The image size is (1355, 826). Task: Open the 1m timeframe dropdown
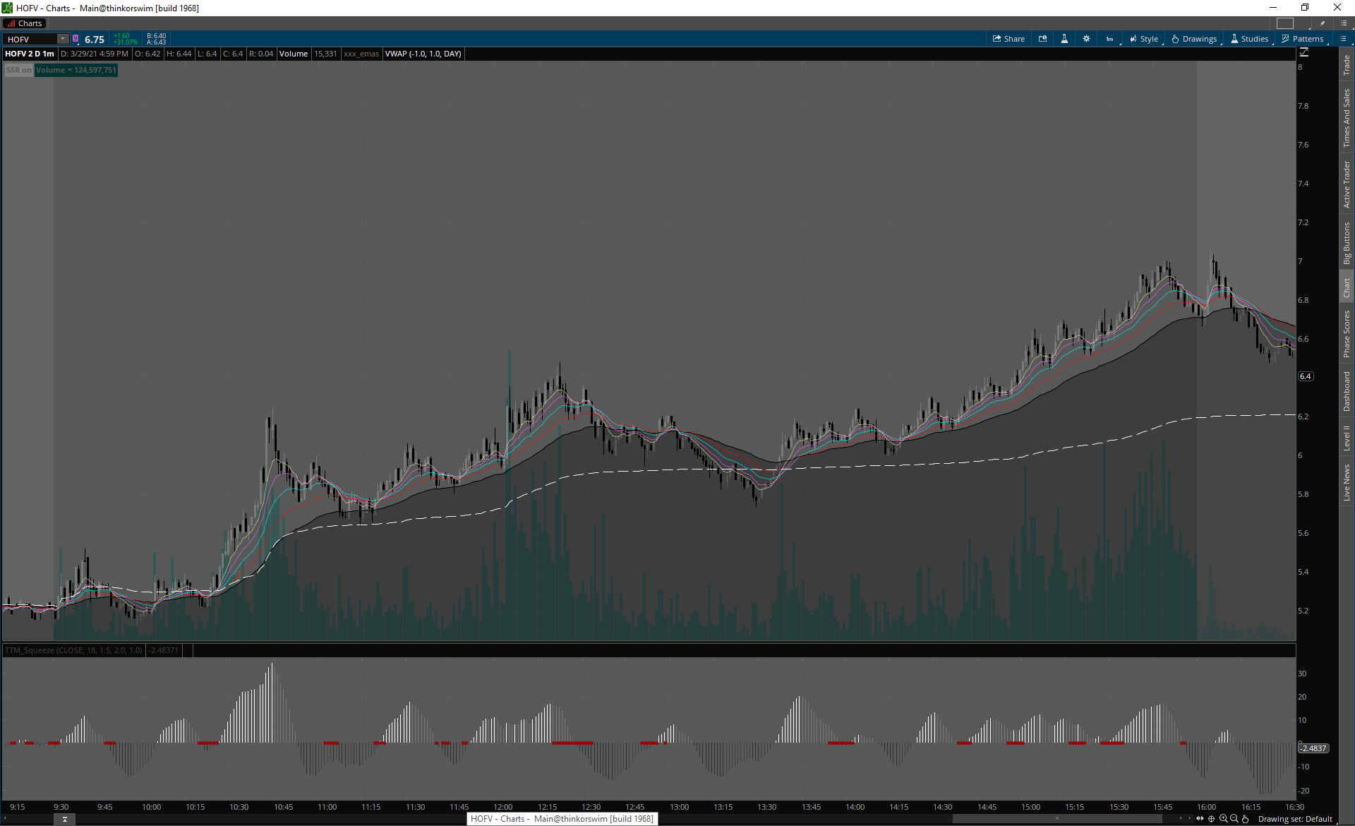pos(1110,39)
